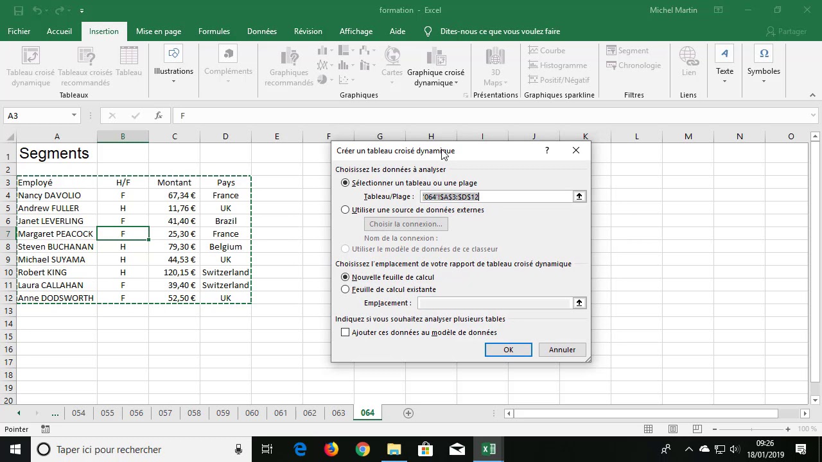The height and width of the screenshot is (462, 822).
Task: Save the workbook with the floppy icon
Action: click(x=19, y=10)
